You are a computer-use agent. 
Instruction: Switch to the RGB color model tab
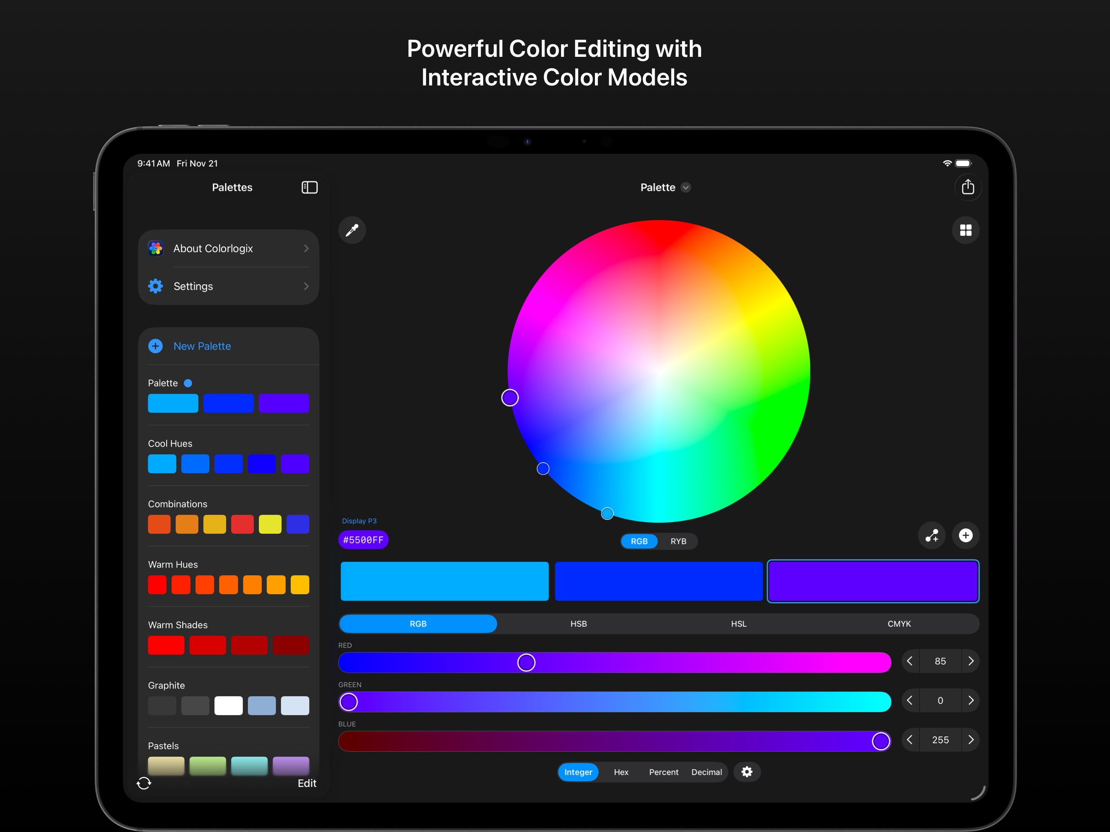(418, 623)
